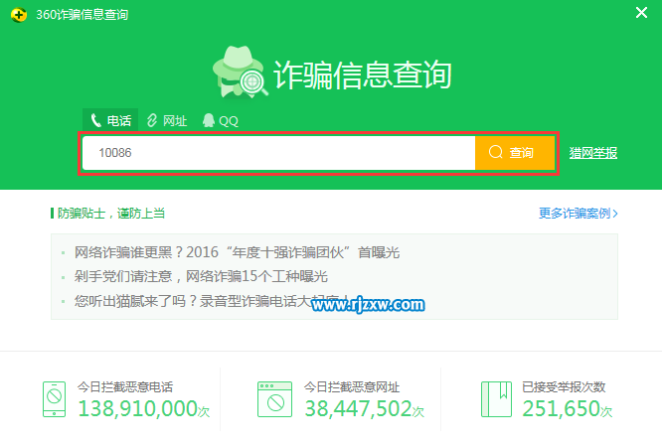662x447 pixels.
Task: Open 更多诈骗案例 more cases link
Action: (578, 214)
